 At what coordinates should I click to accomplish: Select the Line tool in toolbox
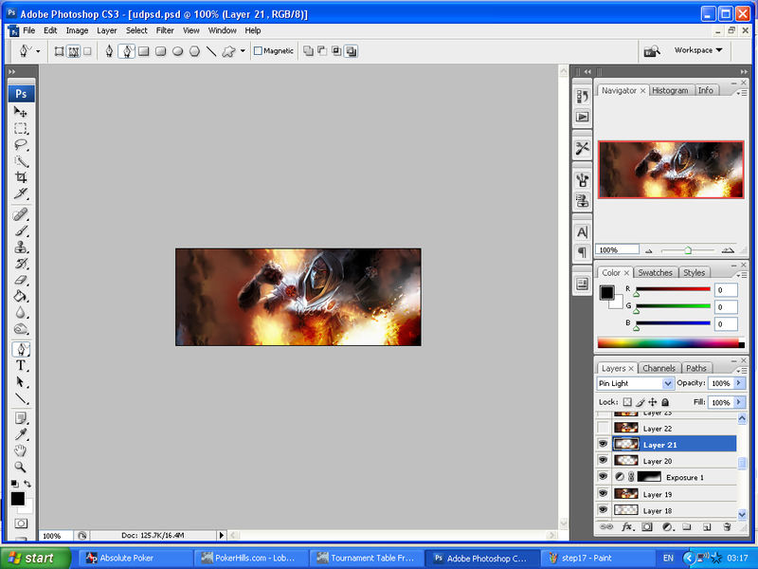(20, 398)
